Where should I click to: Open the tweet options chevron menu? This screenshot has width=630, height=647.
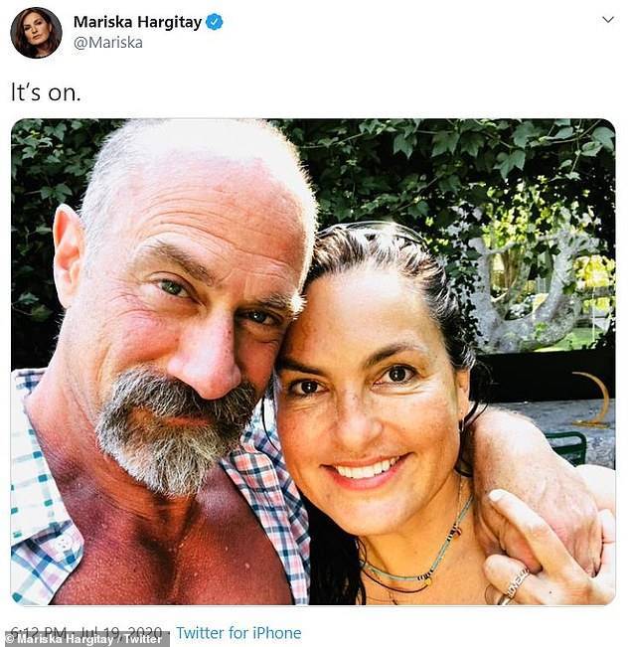coord(608,20)
